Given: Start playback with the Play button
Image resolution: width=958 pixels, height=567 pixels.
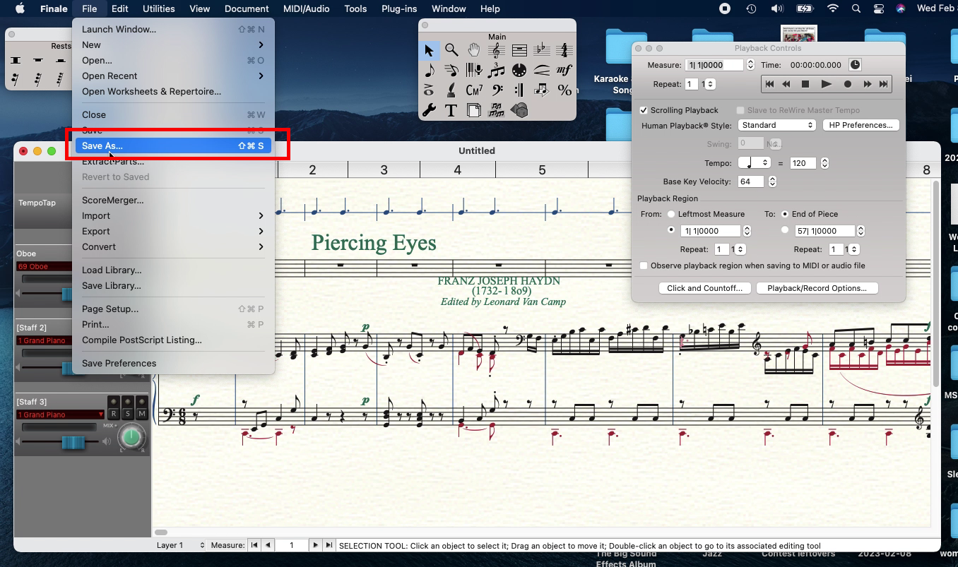Looking at the screenshot, I should pyautogui.click(x=826, y=84).
